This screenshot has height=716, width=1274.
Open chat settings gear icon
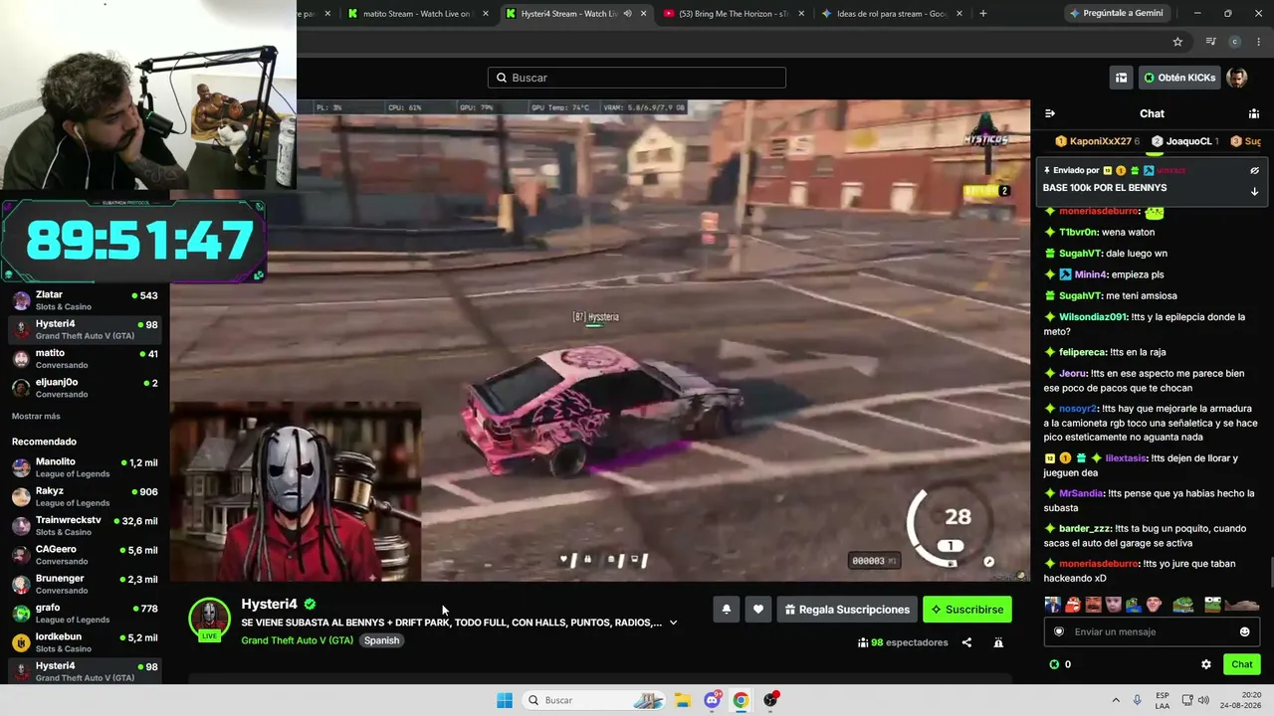[x=1206, y=664]
